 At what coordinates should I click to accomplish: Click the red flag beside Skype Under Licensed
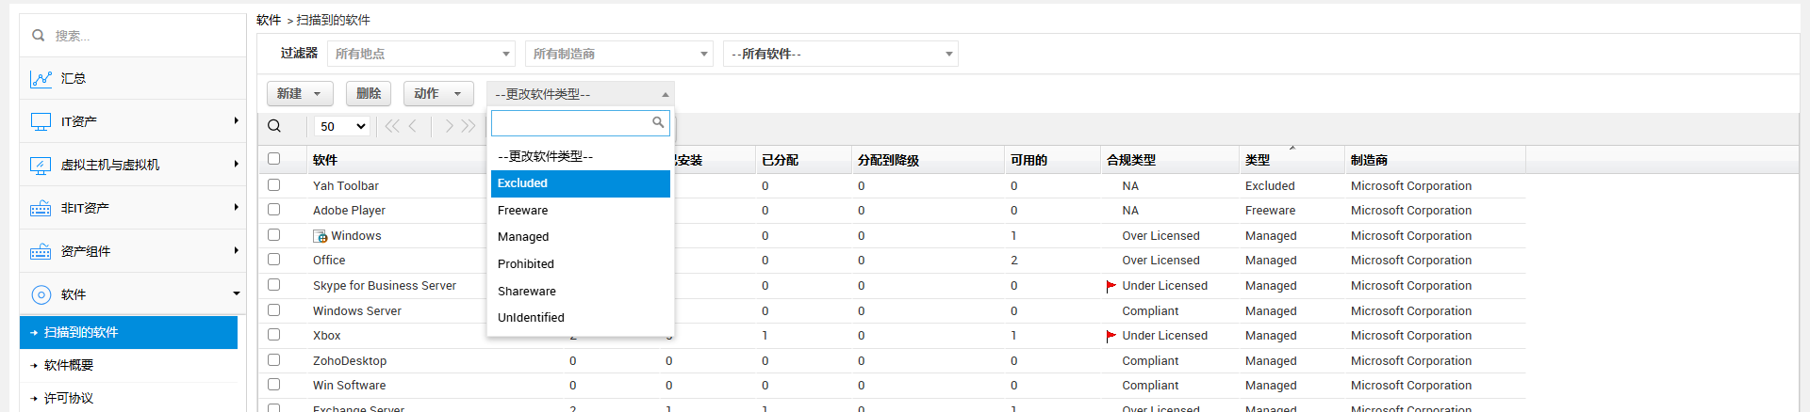tap(1111, 286)
